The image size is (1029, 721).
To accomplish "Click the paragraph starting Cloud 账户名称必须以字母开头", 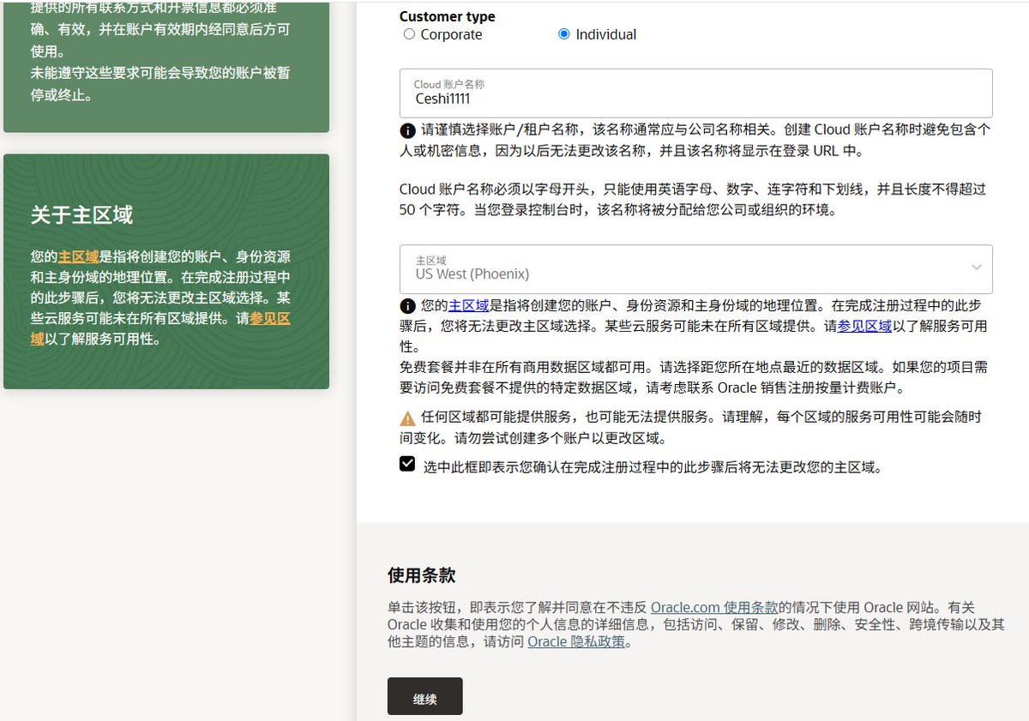I will (693, 199).
